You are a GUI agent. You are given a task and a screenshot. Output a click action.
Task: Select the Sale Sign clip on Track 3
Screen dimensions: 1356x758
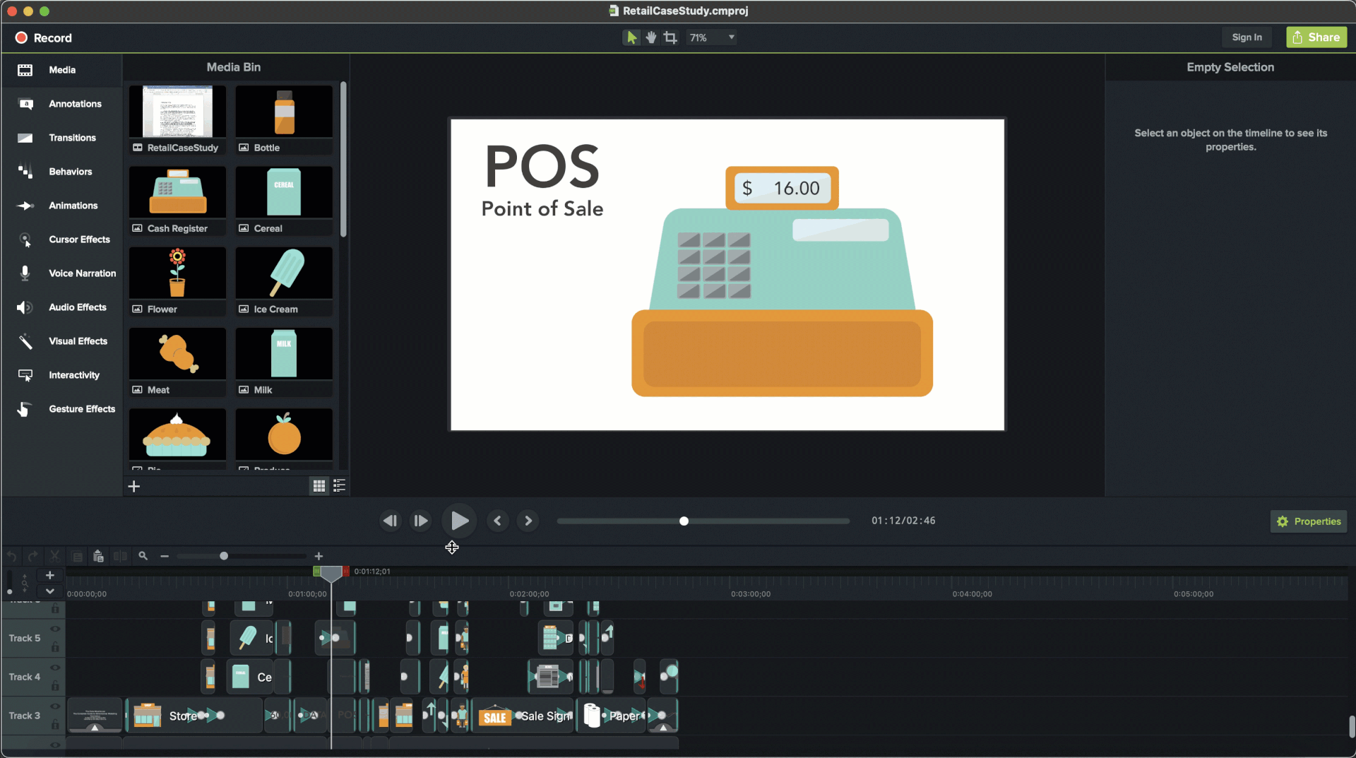[x=523, y=716]
